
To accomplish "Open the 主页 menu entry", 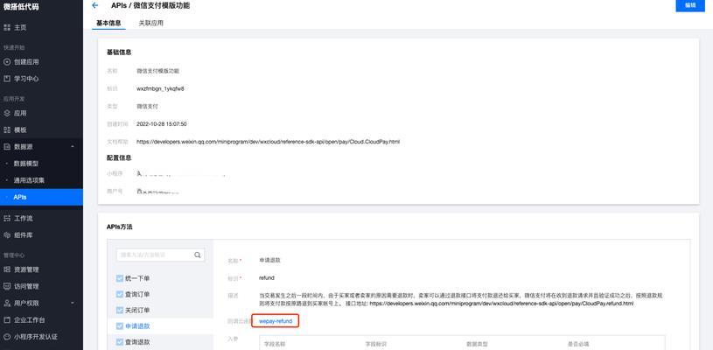I will (20, 28).
